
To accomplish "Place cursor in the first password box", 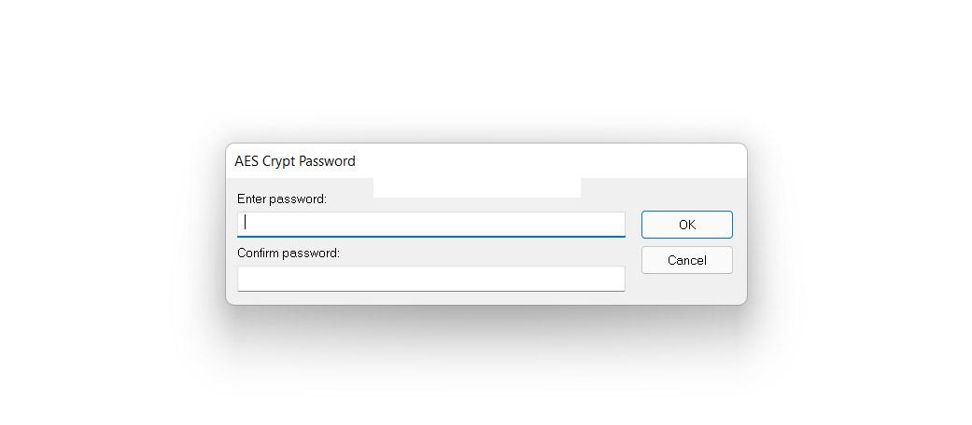I will [x=430, y=224].
